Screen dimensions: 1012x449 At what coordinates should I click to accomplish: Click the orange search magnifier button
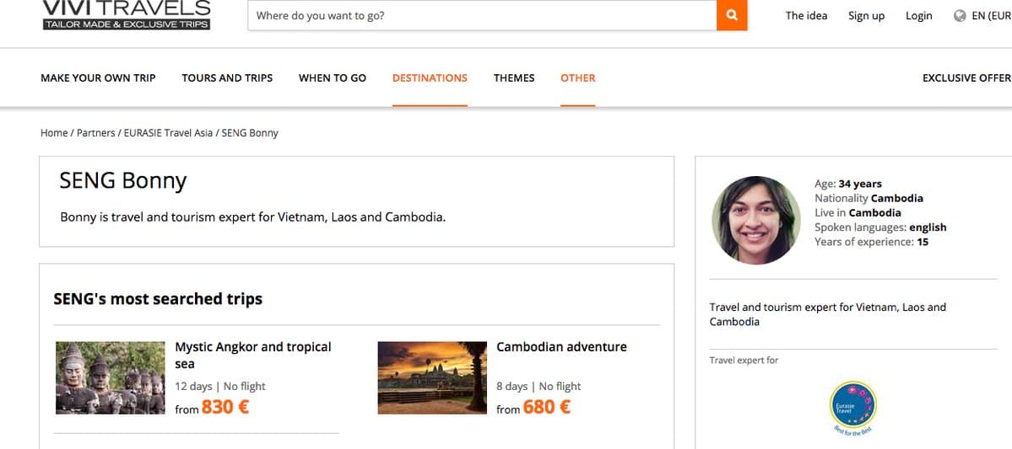[732, 15]
